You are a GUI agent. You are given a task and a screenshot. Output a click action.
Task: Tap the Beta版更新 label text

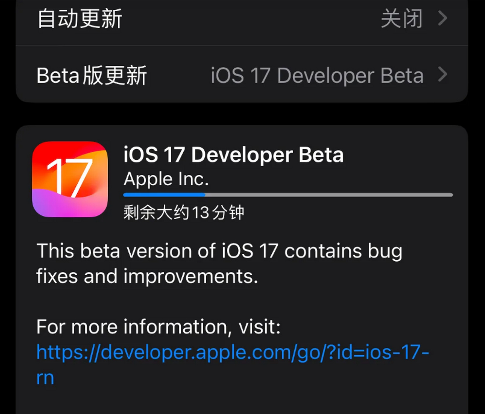pyautogui.click(x=92, y=75)
